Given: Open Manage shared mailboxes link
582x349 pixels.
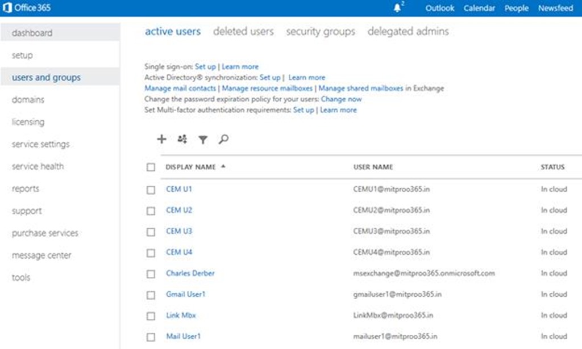Looking at the screenshot, I should (361, 88).
